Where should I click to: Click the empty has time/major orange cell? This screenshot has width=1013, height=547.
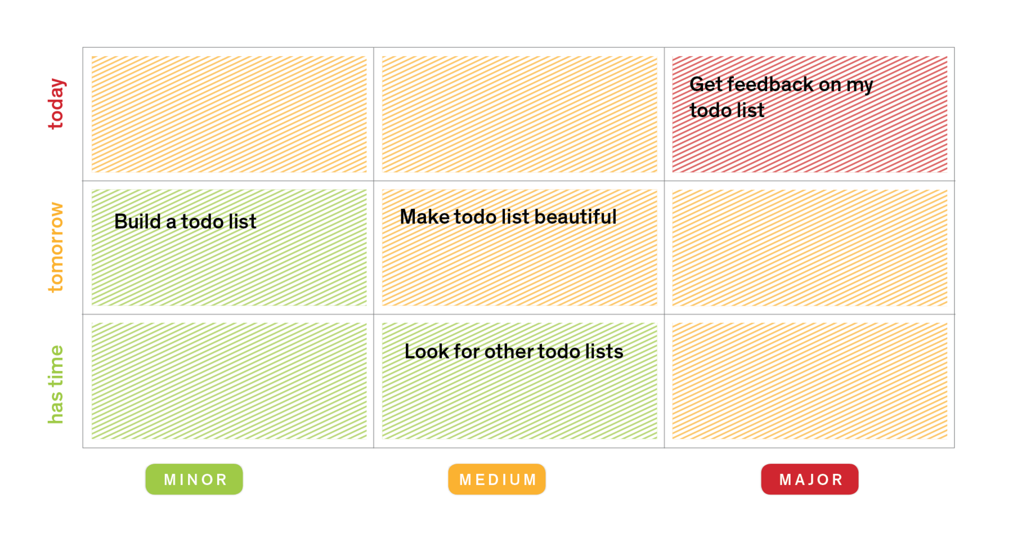(x=810, y=381)
